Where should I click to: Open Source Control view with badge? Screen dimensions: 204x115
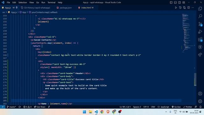pyautogui.click(x=200, y=24)
